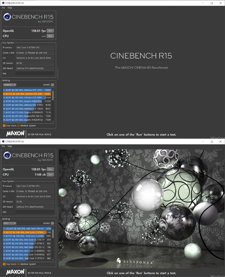Click the GFX Board field in the lower window
The image size is (225, 277).
(x=34, y=207)
